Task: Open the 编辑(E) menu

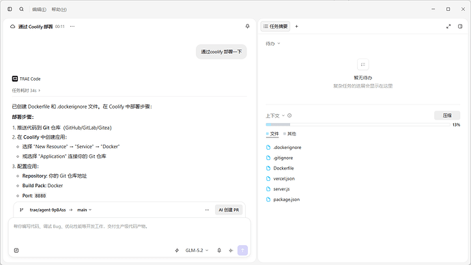Action: [39, 10]
